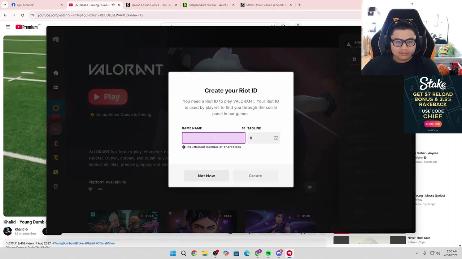Image resolution: width=462 pixels, height=259 pixels.
Task: Click the #YoungDumbandBroke hashtag link
Action: (68, 243)
